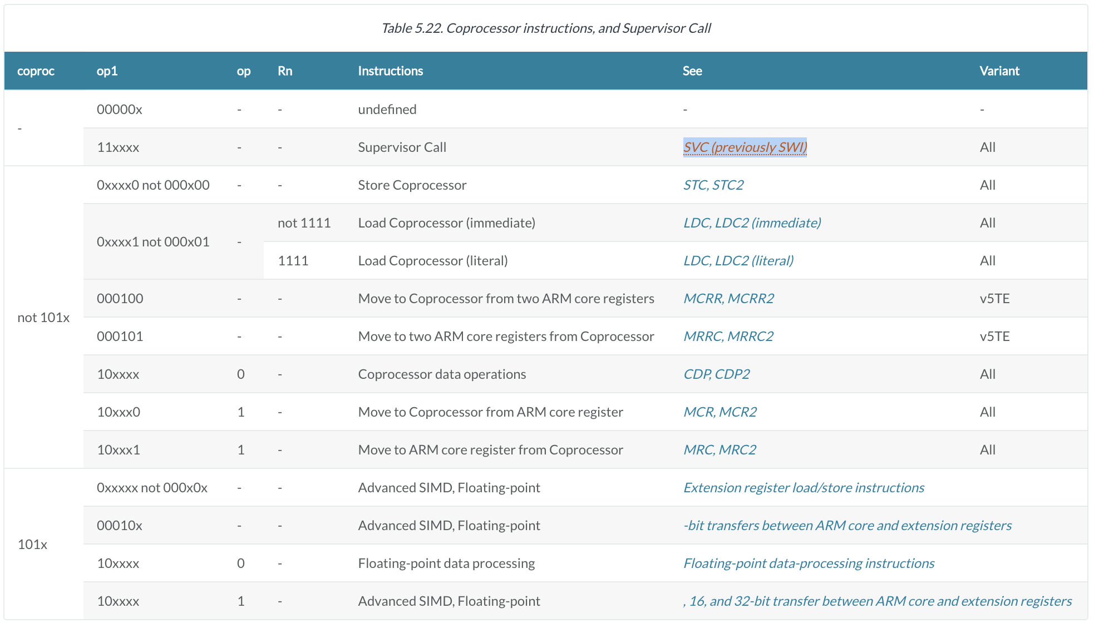The width and height of the screenshot is (1094, 623).
Task: Open the MRRC, MRRC2 reference
Action: [x=728, y=337]
